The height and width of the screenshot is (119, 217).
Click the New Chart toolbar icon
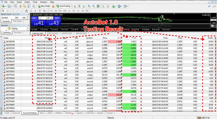click(3, 6)
